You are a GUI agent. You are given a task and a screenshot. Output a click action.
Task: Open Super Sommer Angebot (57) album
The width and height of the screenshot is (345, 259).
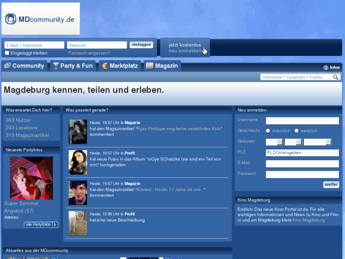pos(21,207)
